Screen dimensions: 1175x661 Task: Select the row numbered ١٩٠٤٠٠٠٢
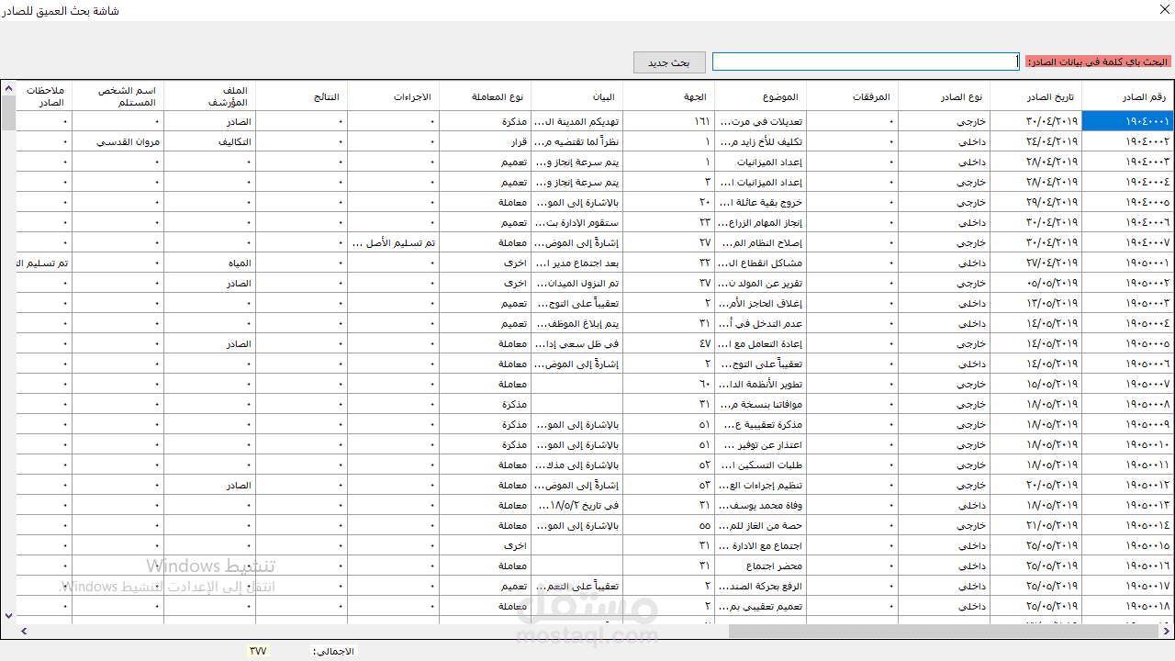pos(595,141)
